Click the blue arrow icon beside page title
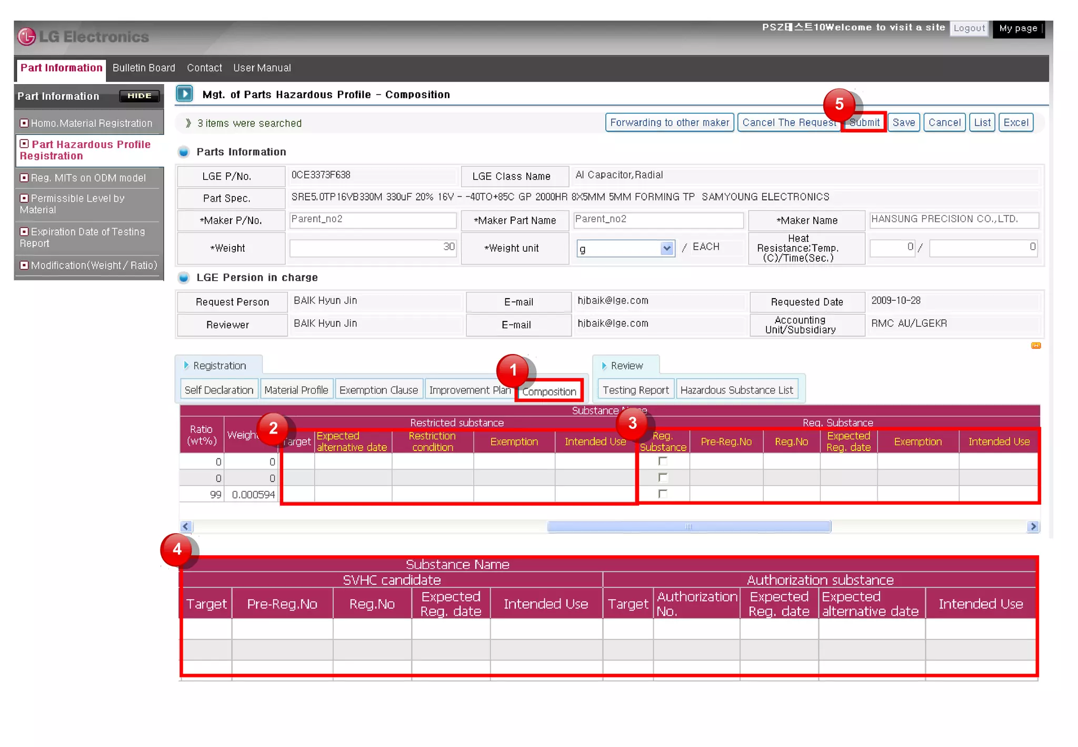 [x=184, y=94]
